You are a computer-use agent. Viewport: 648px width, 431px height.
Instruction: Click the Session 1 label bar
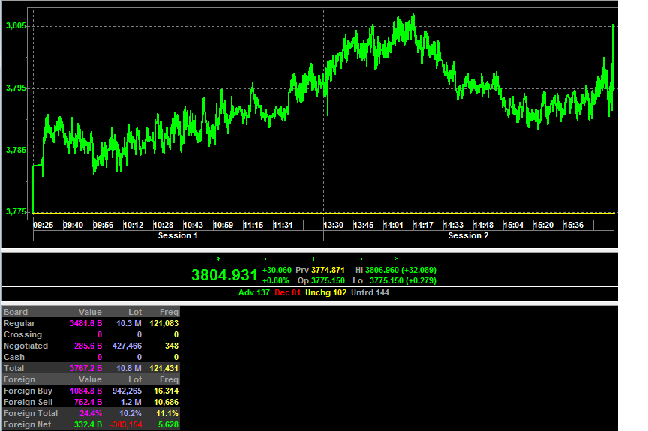(x=178, y=235)
